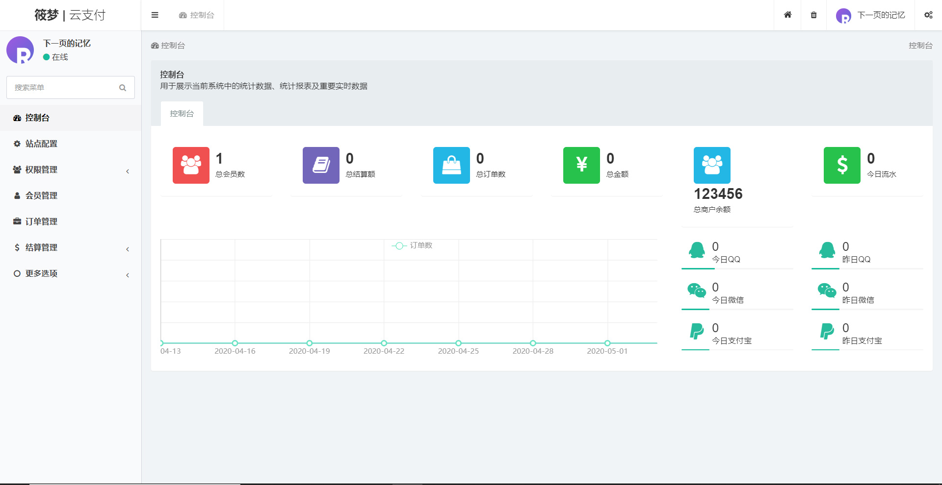942x485 pixels.
Task: Open the settings gear menu
Action: pyautogui.click(x=928, y=15)
